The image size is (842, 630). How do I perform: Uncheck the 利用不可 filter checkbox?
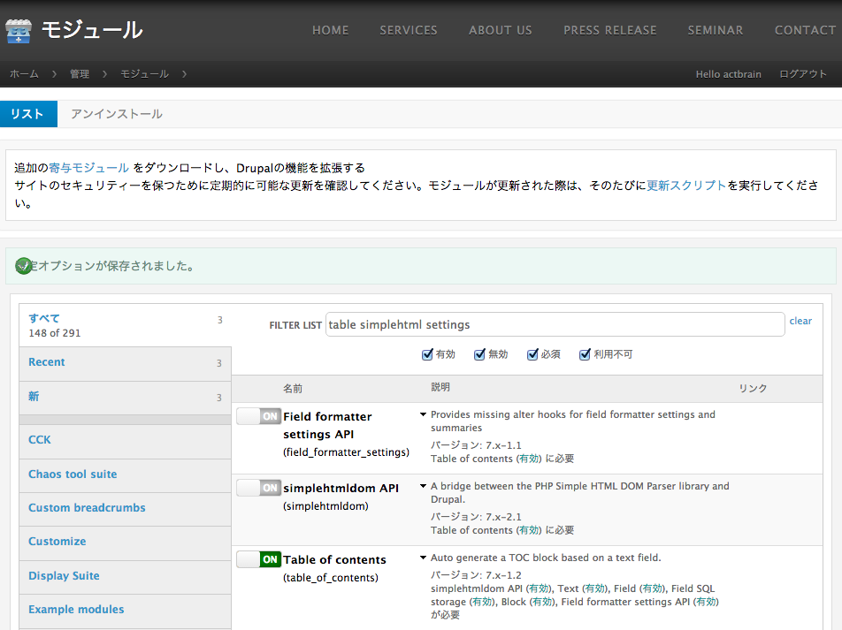click(x=585, y=354)
